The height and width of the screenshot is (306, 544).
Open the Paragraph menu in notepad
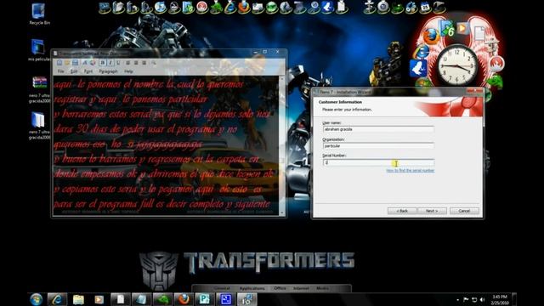point(108,71)
